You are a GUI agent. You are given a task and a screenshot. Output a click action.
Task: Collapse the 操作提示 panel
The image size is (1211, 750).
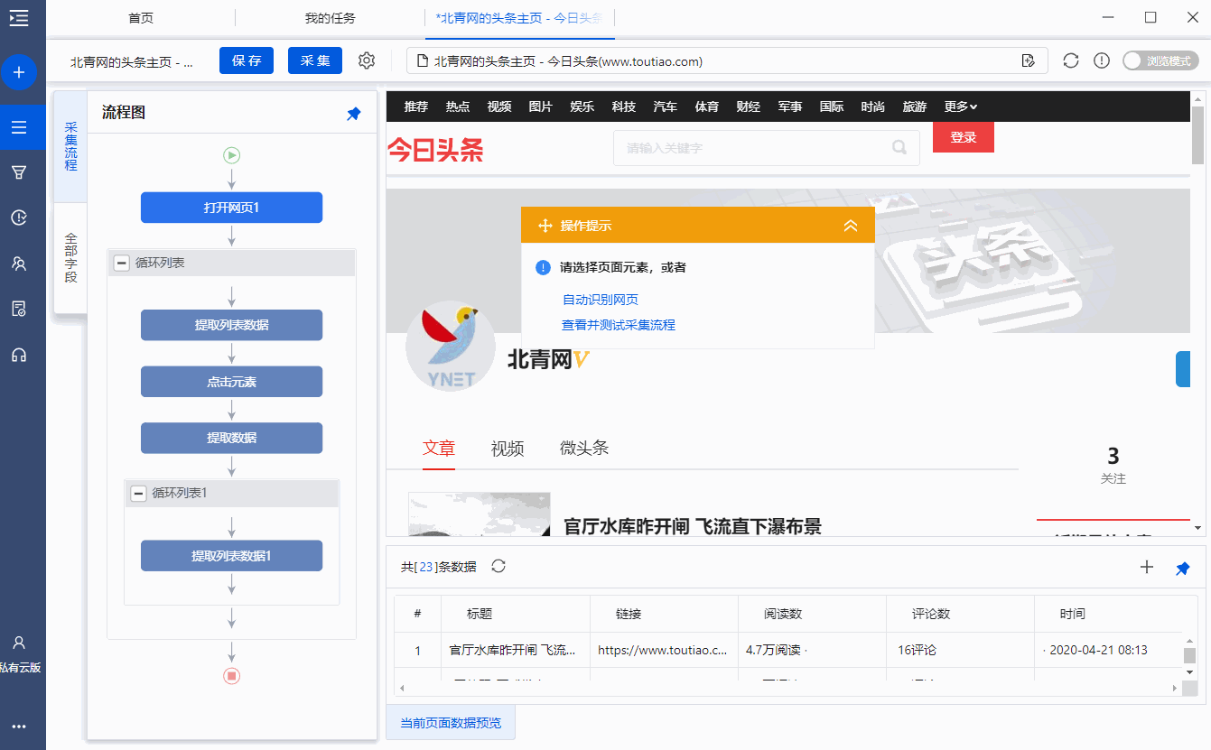(850, 226)
